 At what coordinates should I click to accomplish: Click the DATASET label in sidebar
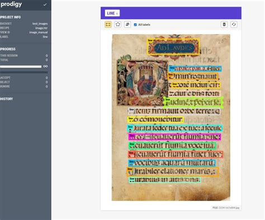coord(6,23)
